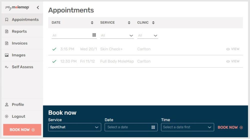Collapse the sidebar with the chevron arrow
Viewport: 250px width, 139px height.
click(x=38, y=8)
